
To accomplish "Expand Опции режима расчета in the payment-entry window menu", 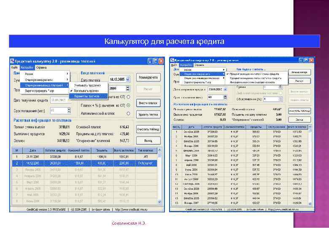I will 45,80.
